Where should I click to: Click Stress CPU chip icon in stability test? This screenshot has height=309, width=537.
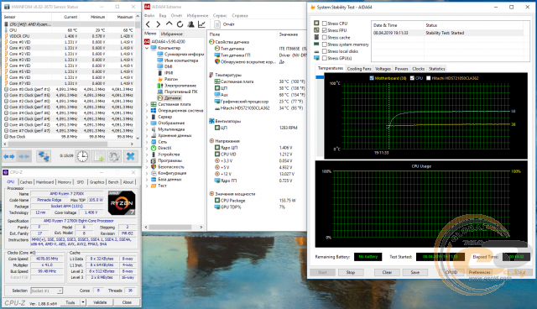pyautogui.click(x=316, y=24)
